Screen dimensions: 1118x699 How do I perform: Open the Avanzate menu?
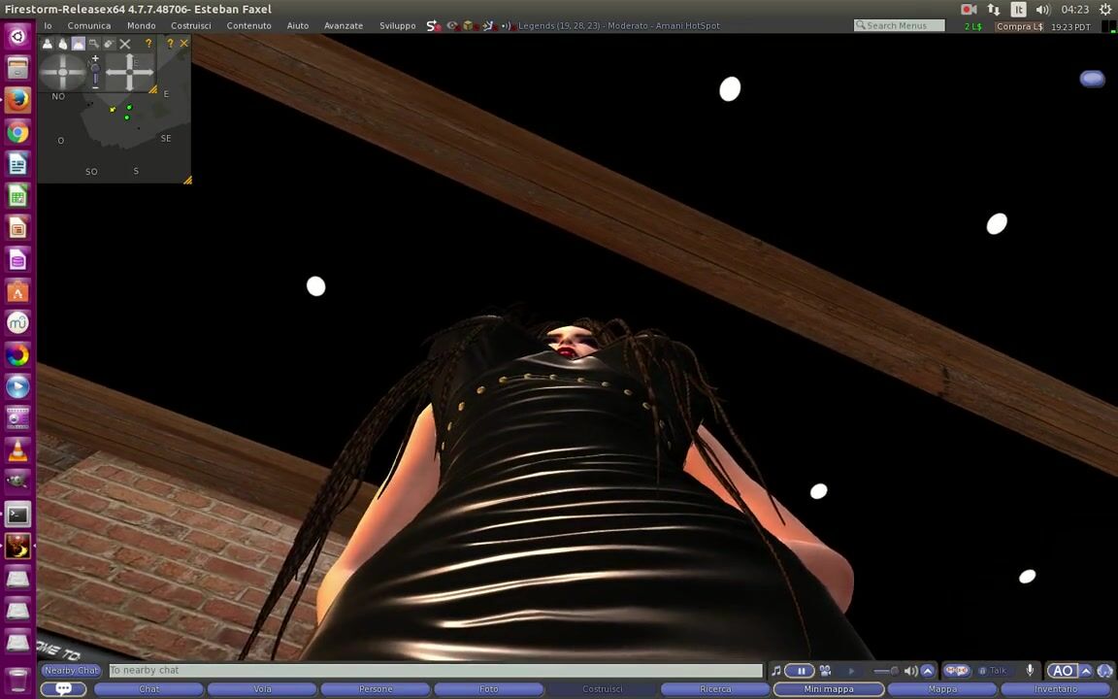coord(343,26)
